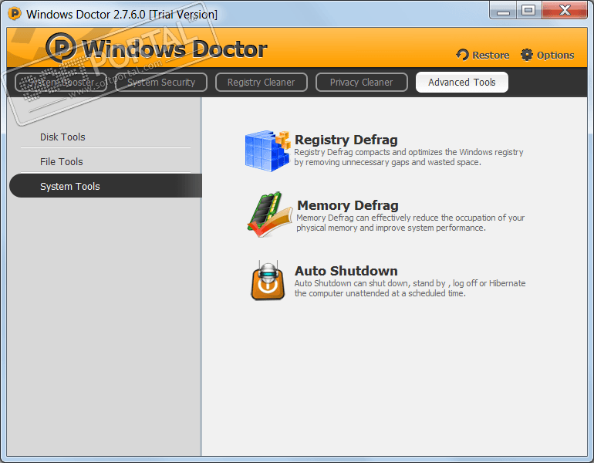Click the Restore arrow icon
594x463 pixels.
click(463, 55)
